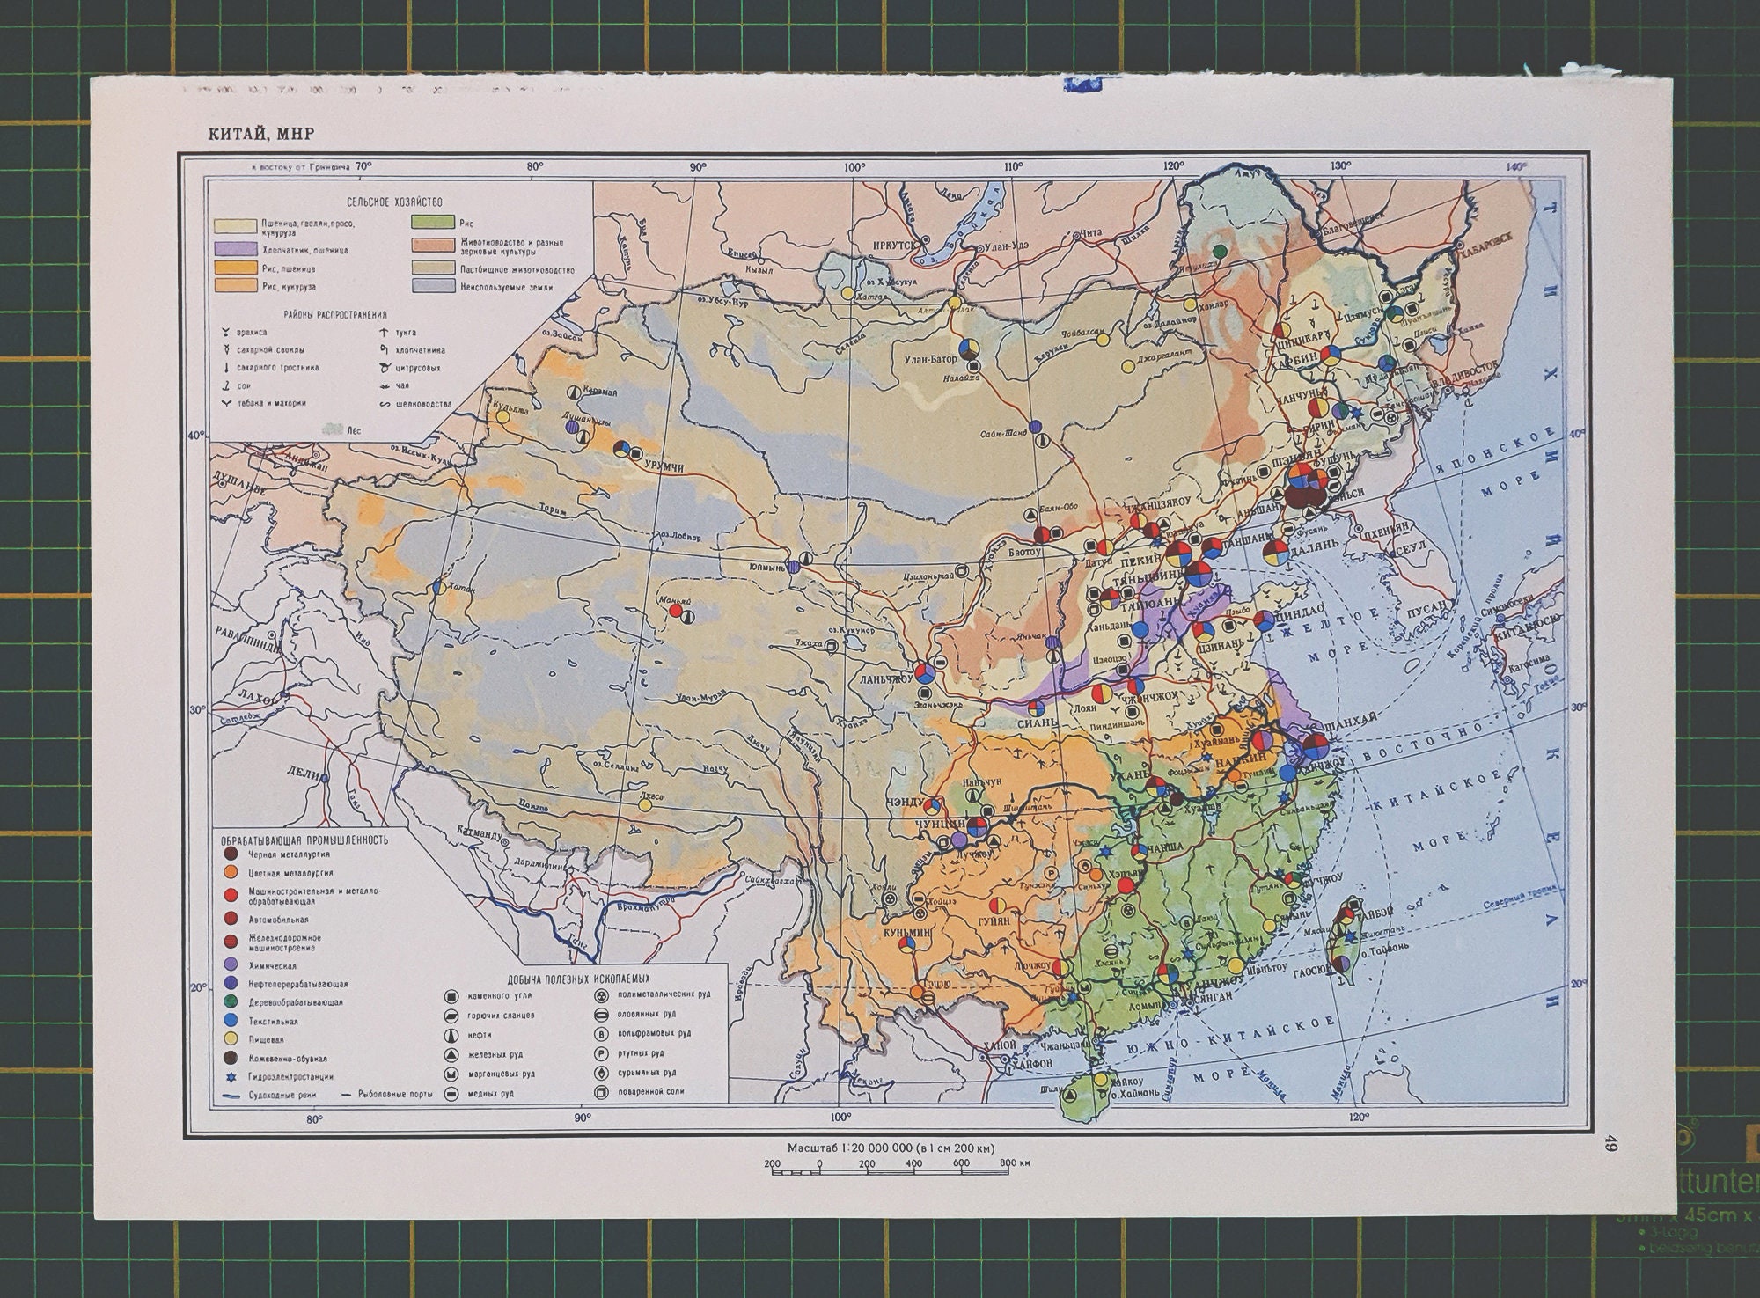The image size is (1760, 1298).
Task: Click the 'СЕЛЬСКОЕ ХОЗЯЙСТВО' legend heading
Action: point(393,202)
